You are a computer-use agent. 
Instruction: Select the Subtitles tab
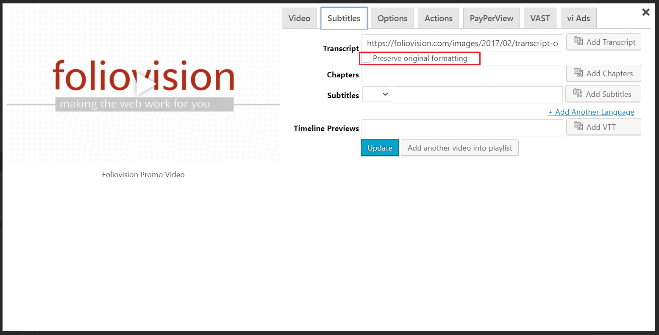coord(344,18)
